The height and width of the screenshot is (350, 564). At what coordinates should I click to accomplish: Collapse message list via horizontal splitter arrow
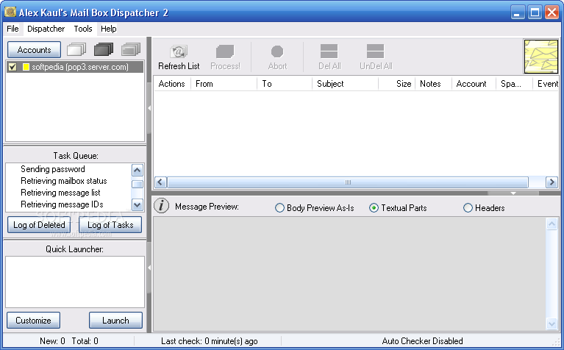[x=513, y=193]
